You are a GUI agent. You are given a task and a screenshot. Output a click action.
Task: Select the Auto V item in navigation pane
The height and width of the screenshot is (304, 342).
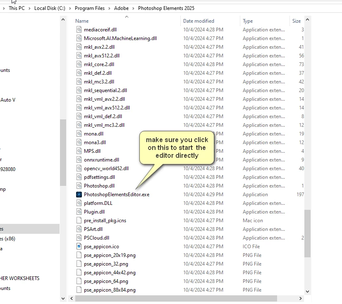coord(7,100)
